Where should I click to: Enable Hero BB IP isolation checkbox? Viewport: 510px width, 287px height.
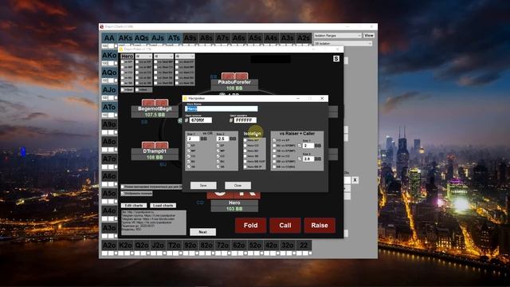pos(245,167)
